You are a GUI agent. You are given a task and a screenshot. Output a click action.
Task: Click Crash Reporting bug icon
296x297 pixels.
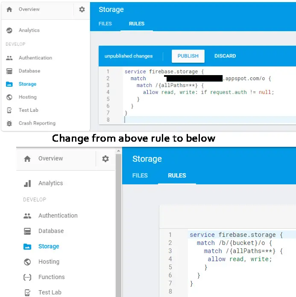(9, 123)
